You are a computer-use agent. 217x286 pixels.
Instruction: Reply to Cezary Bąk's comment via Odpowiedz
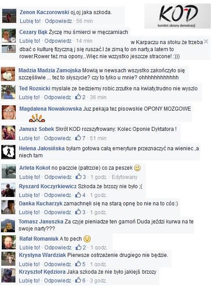(58, 41)
